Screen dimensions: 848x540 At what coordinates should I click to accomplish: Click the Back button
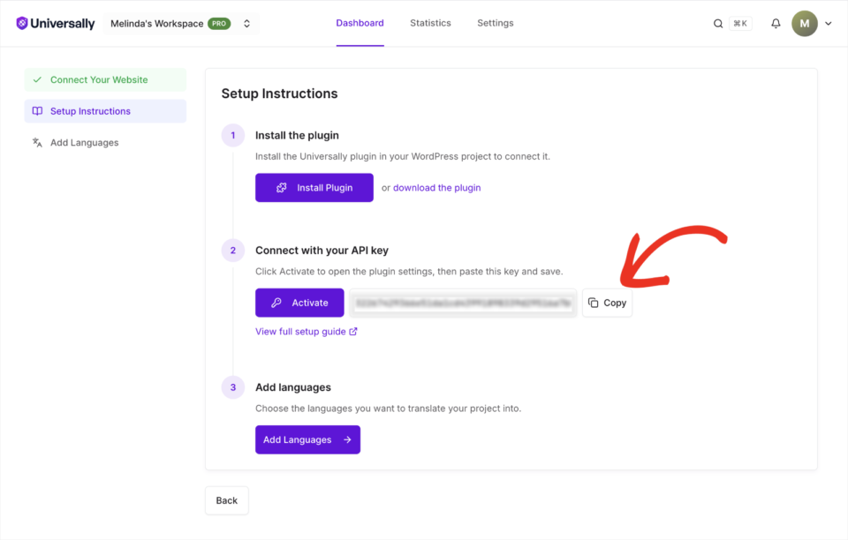click(x=227, y=500)
